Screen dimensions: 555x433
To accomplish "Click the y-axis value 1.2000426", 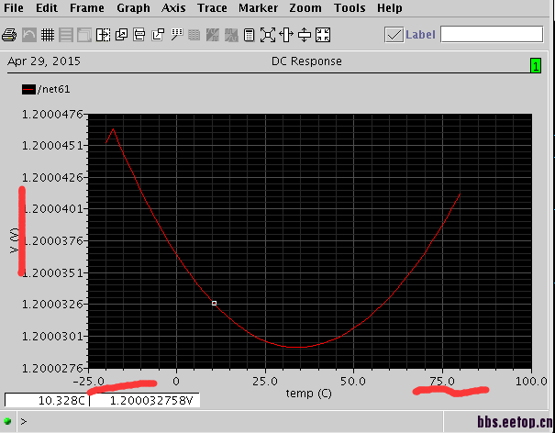I will (x=52, y=177).
